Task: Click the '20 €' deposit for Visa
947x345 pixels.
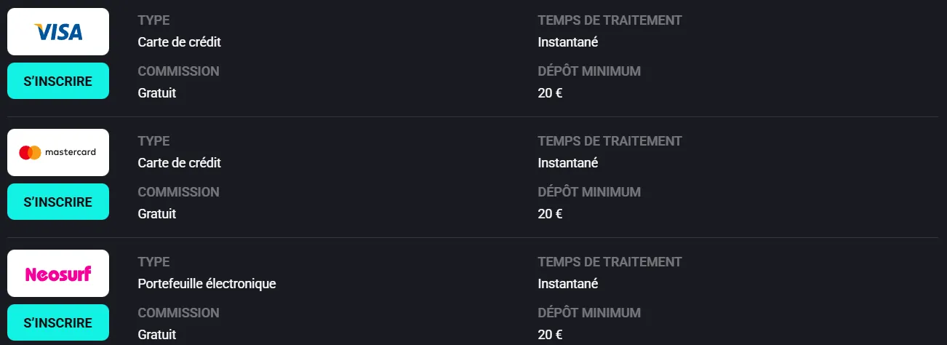Action: point(550,93)
